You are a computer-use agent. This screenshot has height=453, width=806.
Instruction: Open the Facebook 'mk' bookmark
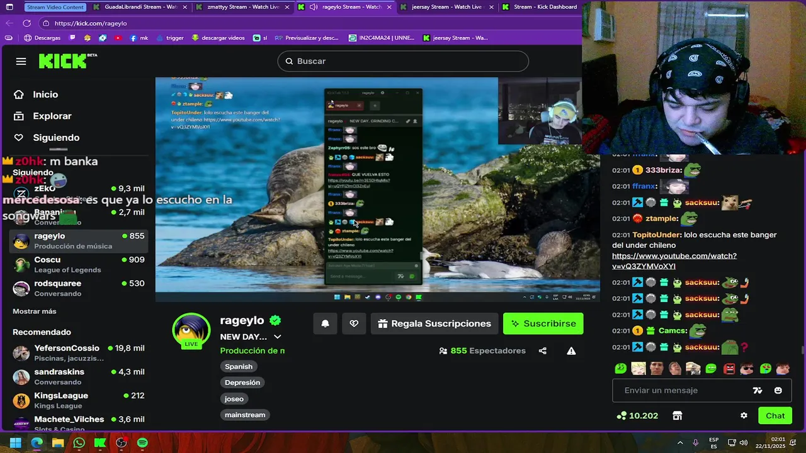tap(139, 38)
